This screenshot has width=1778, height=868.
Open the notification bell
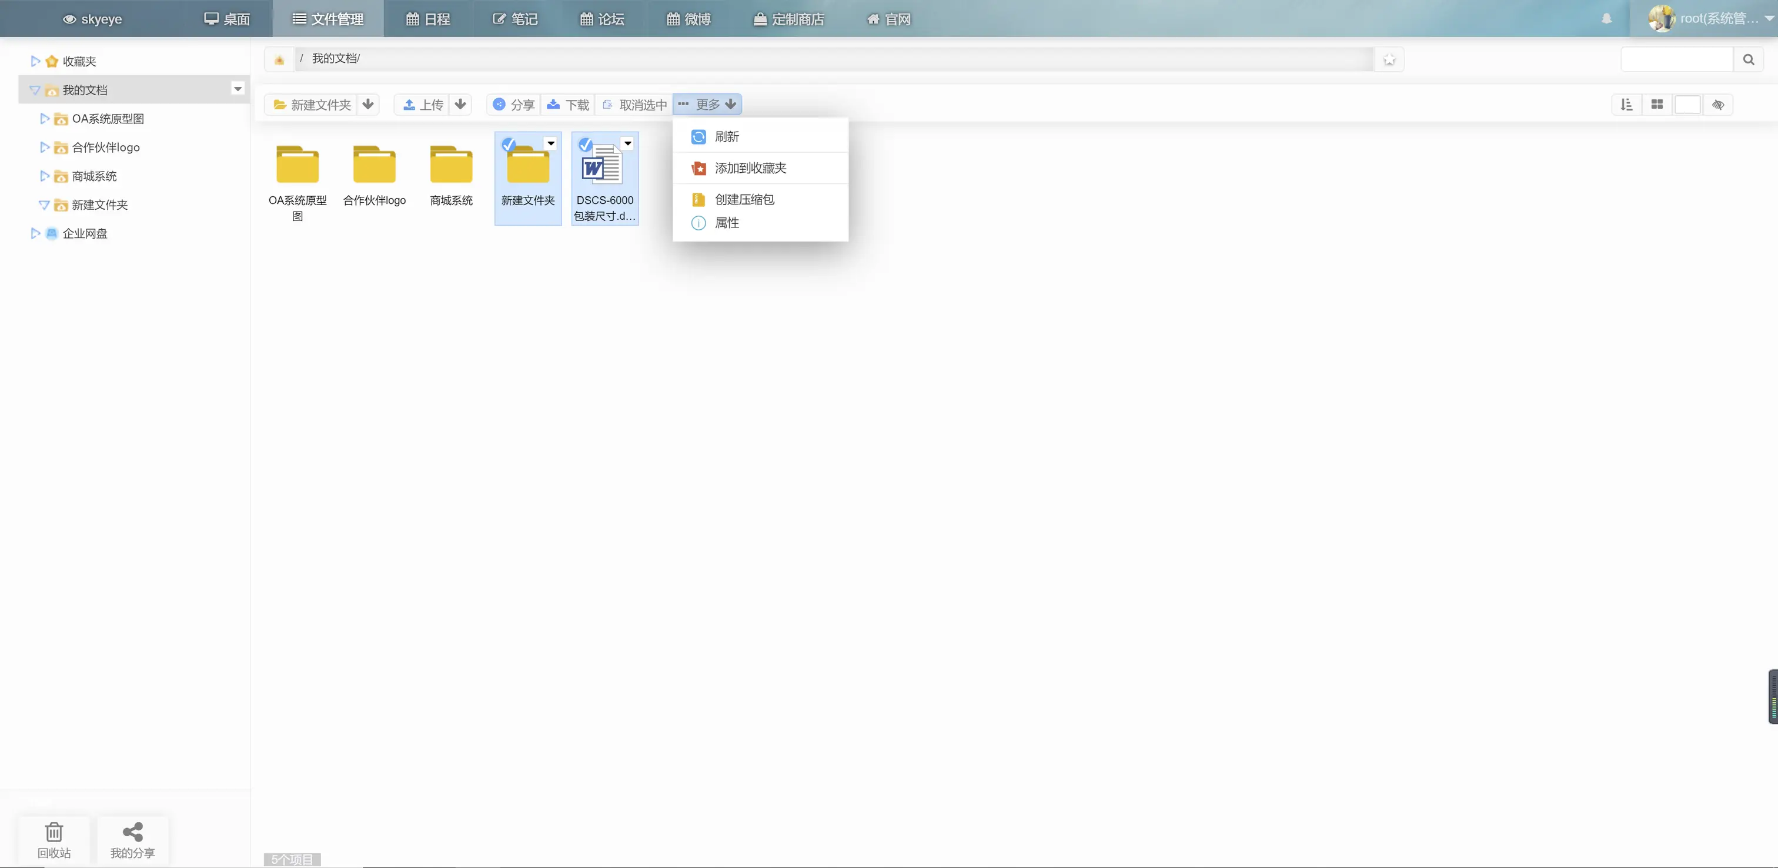[x=1607, y=19]
